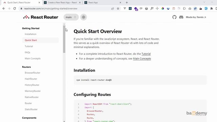Open MemoryRouter in the sidebar
Screen dimensions: 217x122
pos(33,91)
